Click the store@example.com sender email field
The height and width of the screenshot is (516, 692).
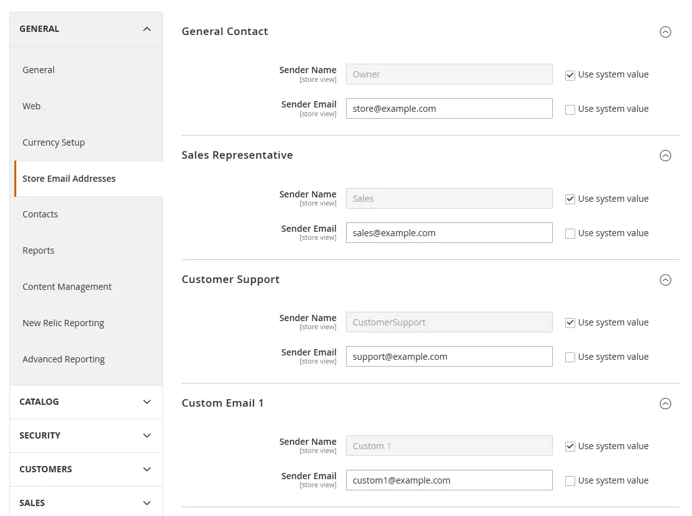(x=449, y=108)
